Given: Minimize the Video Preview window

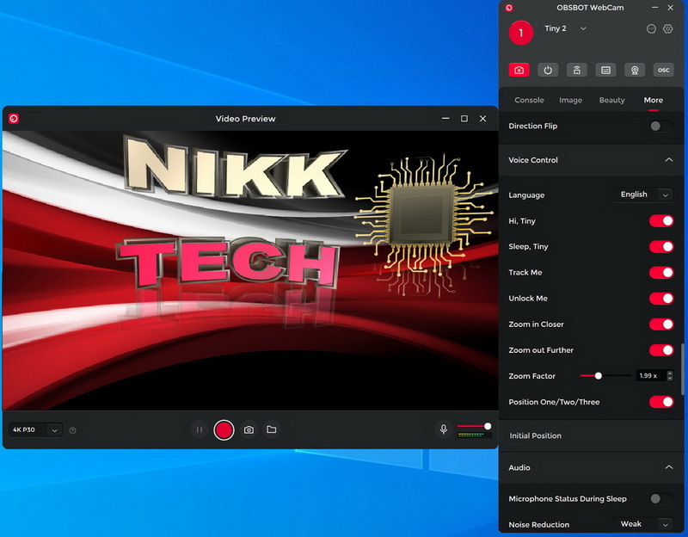Looking at the screenshot, I should click(x=445, y=119).
